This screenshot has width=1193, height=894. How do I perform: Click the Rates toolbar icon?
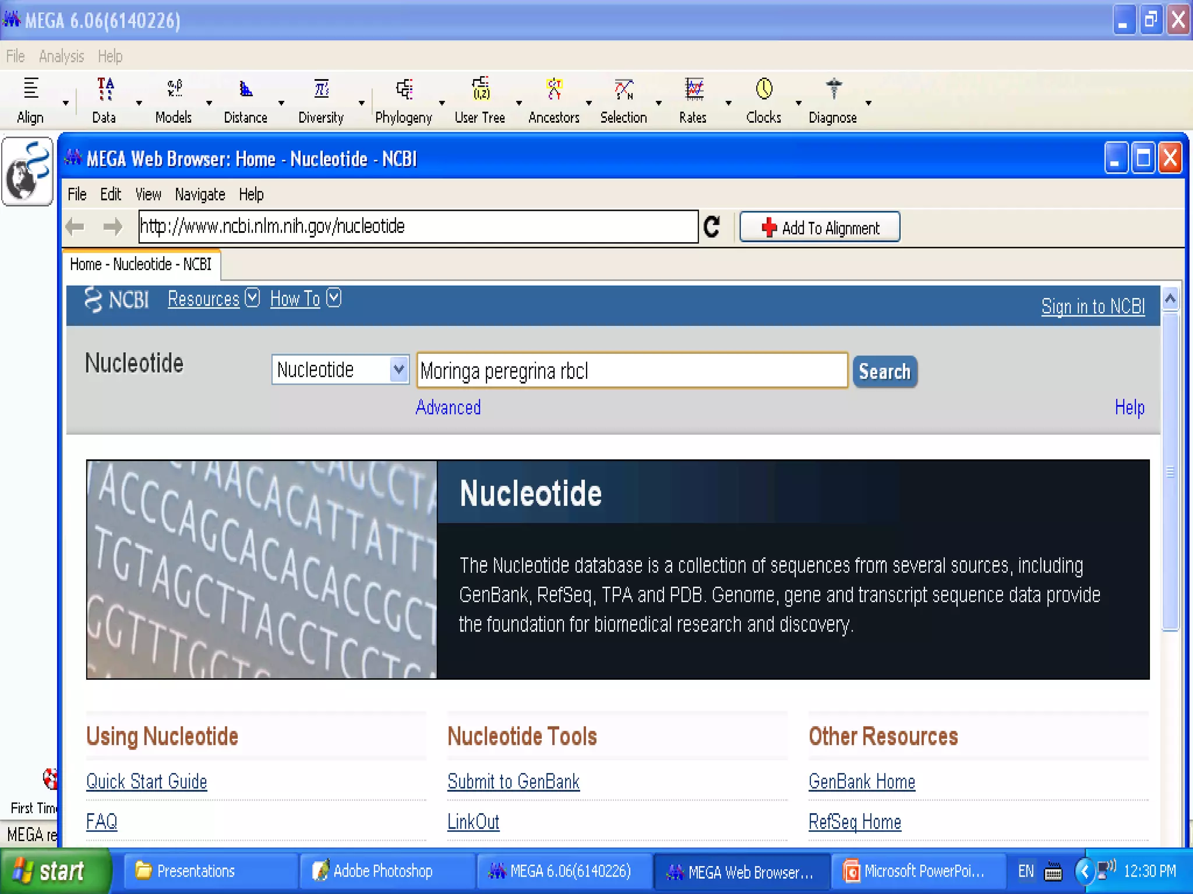point(693,100)
